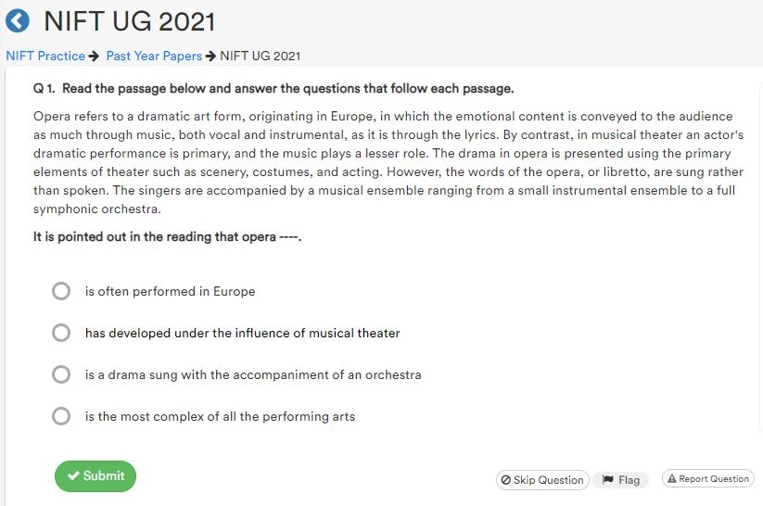
Task: Choose radio for 'drama sung with orchestra' option
Action: coord(61,374)
